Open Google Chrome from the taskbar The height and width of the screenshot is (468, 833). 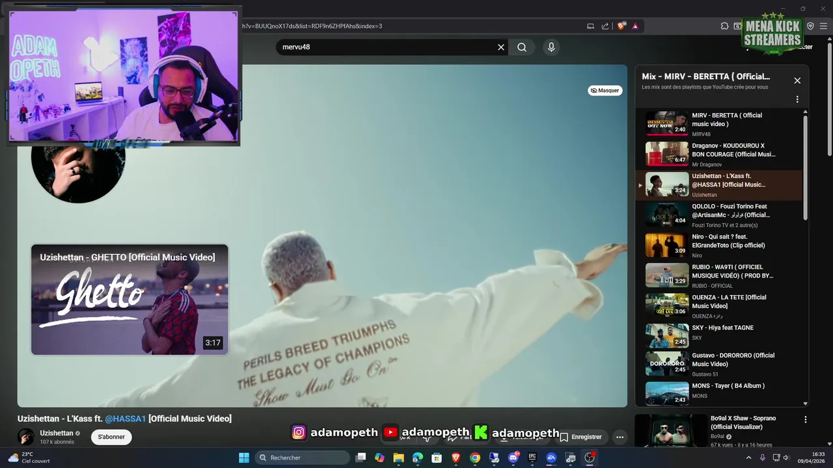(475, 458)
